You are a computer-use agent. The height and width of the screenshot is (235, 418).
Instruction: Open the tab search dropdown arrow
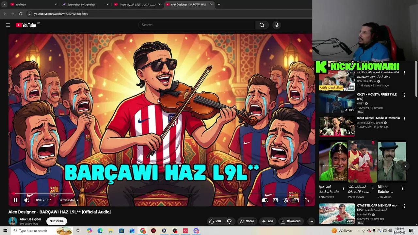4,5
